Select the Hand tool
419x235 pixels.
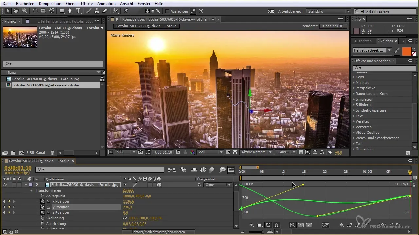(x=16, y=11)
